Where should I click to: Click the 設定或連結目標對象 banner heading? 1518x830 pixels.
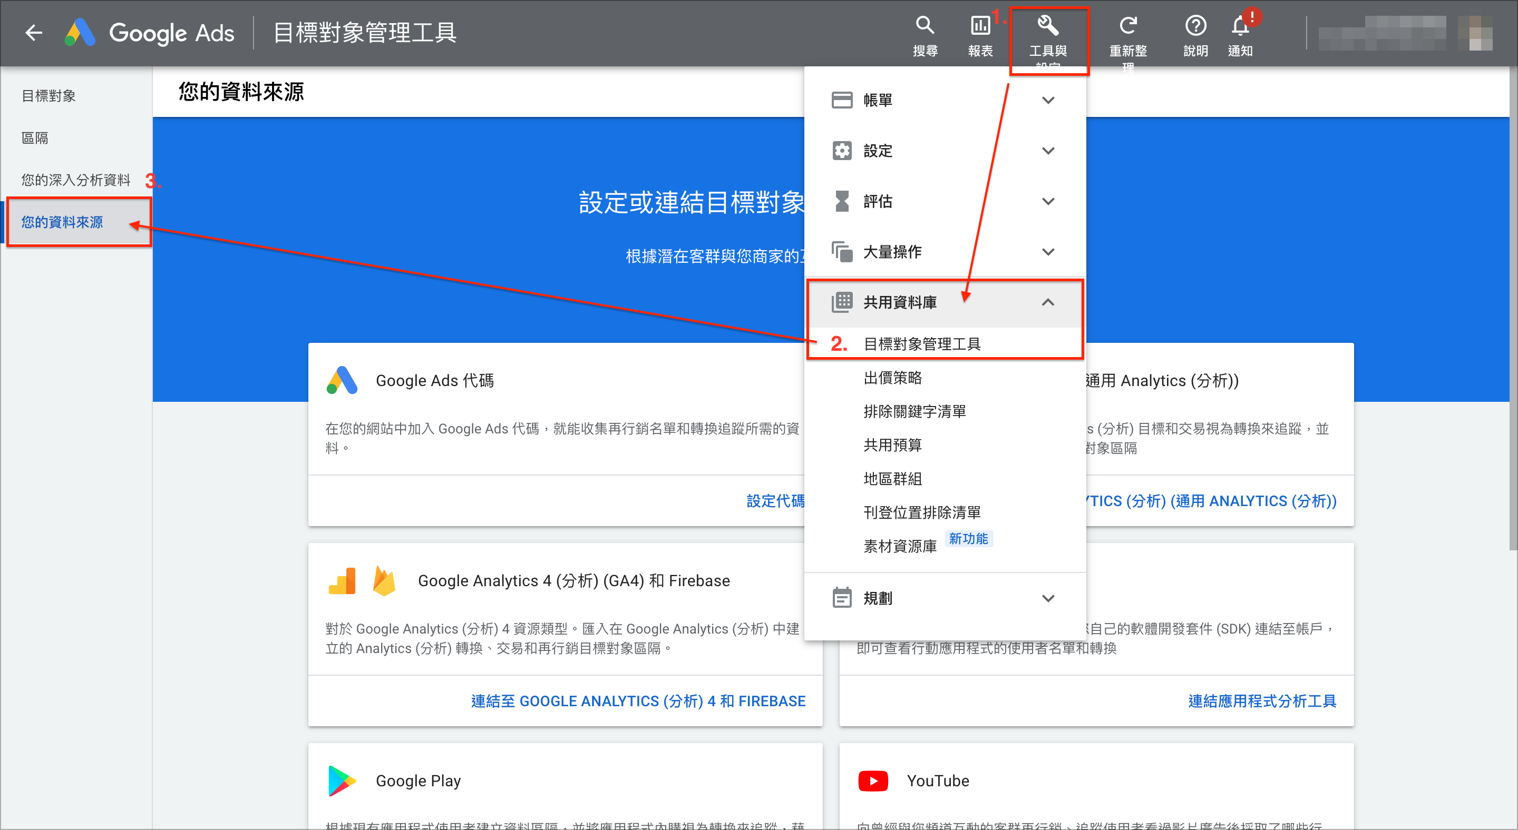click(691, 202)
